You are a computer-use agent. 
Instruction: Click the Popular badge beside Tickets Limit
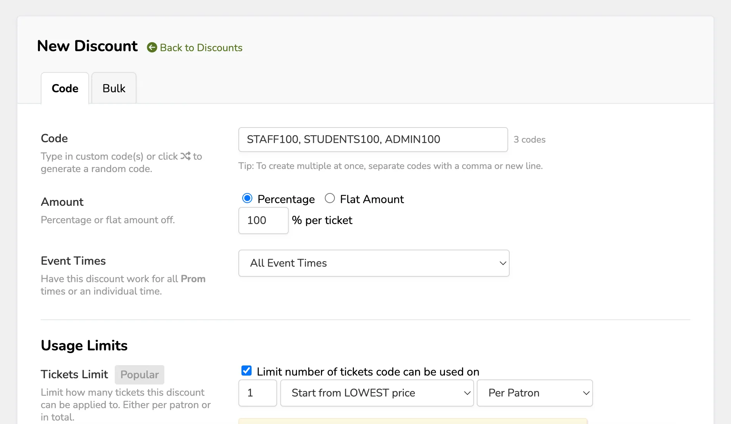pyautogui.click(x=140, y=375)
